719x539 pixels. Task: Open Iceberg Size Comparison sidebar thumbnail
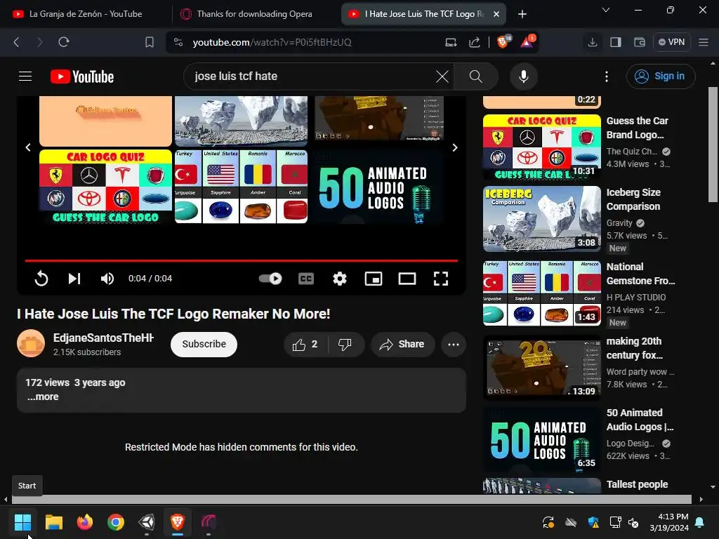[542, 219]
